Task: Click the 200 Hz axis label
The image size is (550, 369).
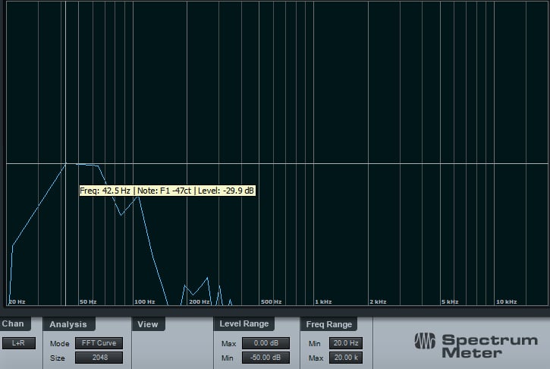Action: tap(200, 301)
